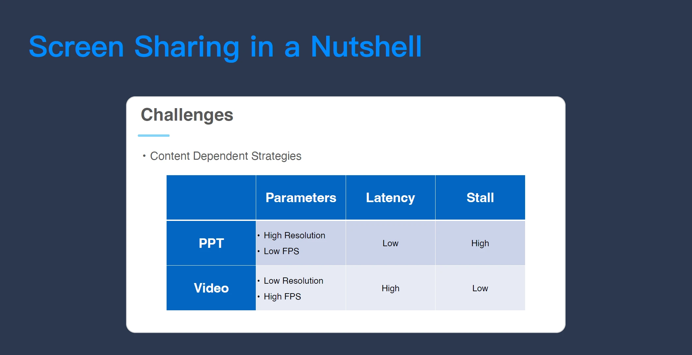Click the Low Resolution bullet text
The width and height of the screenshot is (692, 355).
click(293, 281)
